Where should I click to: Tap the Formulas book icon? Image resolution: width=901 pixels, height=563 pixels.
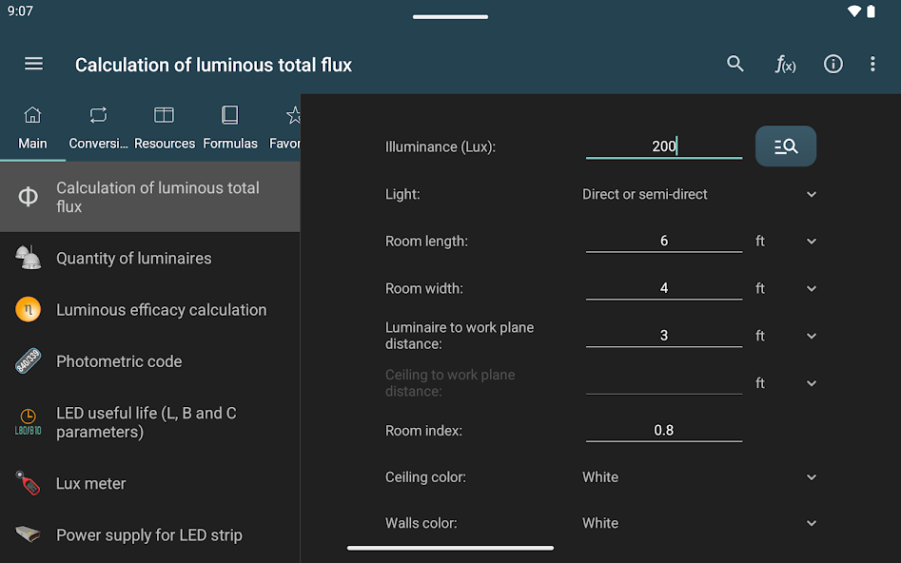pyautogui.click(x=230, y=115)
